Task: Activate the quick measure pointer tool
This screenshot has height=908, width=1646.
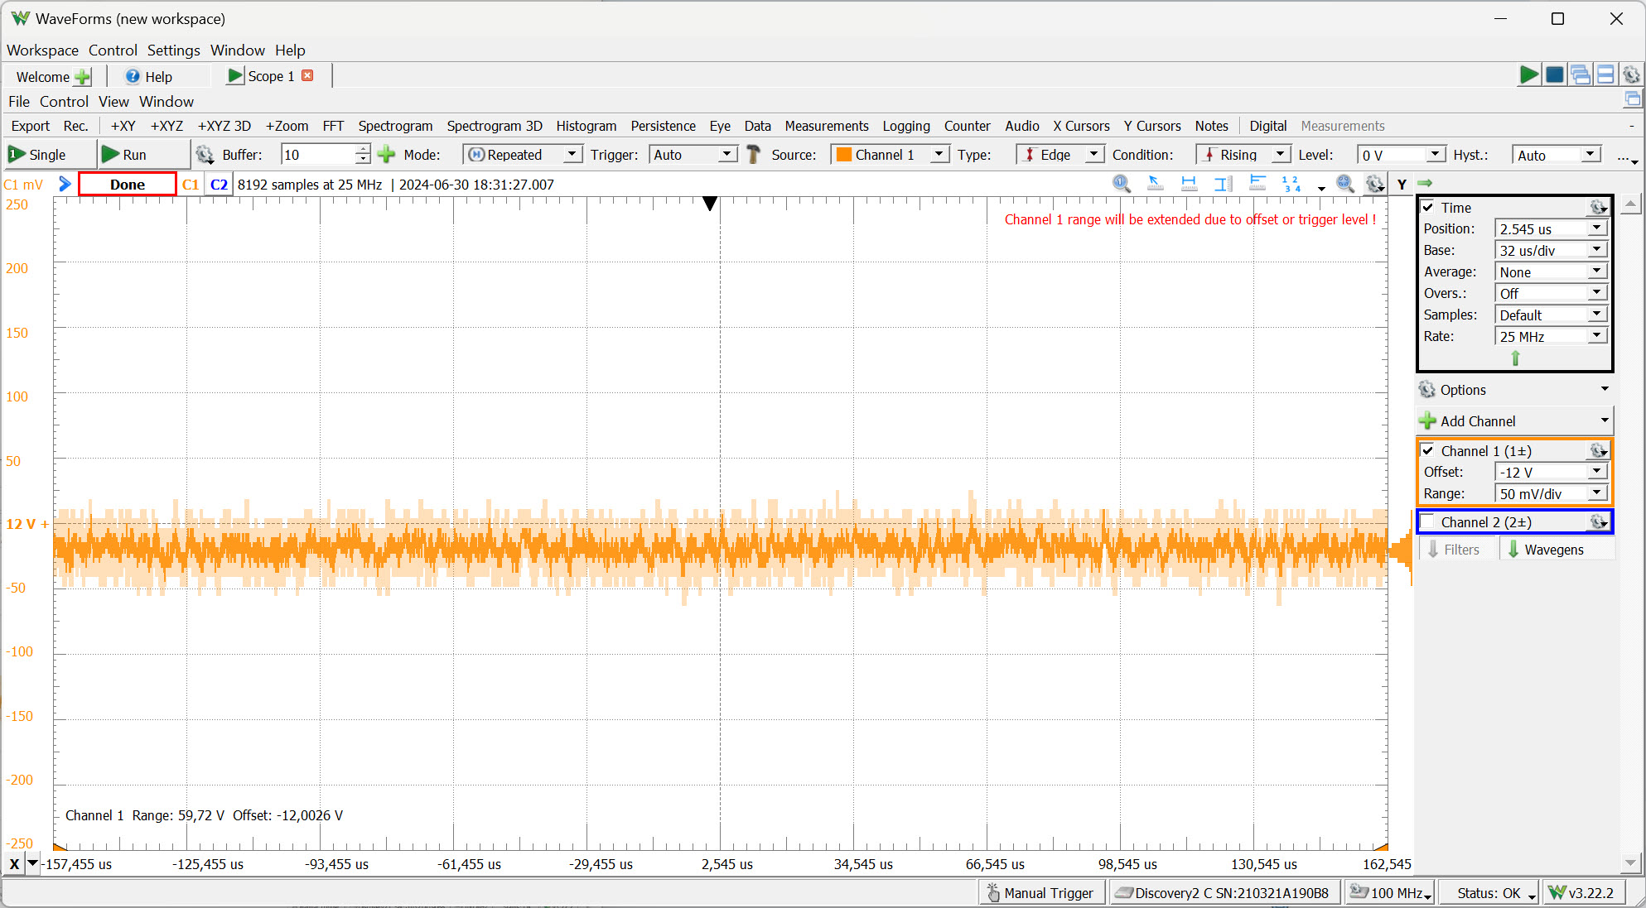Action: click(1155, 184)
